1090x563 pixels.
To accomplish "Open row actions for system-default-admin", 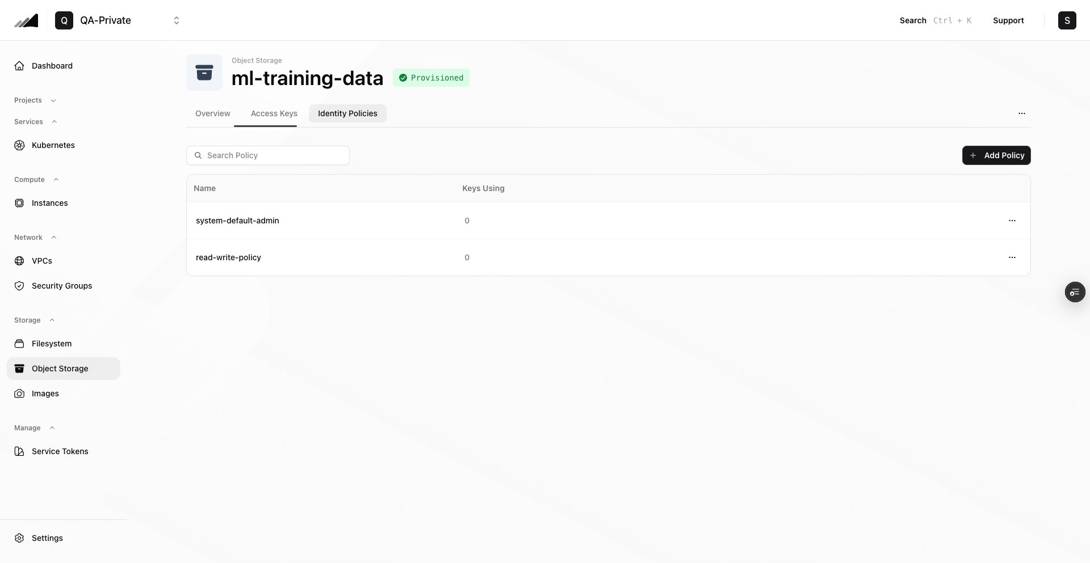I will (x=1012, y=221).
